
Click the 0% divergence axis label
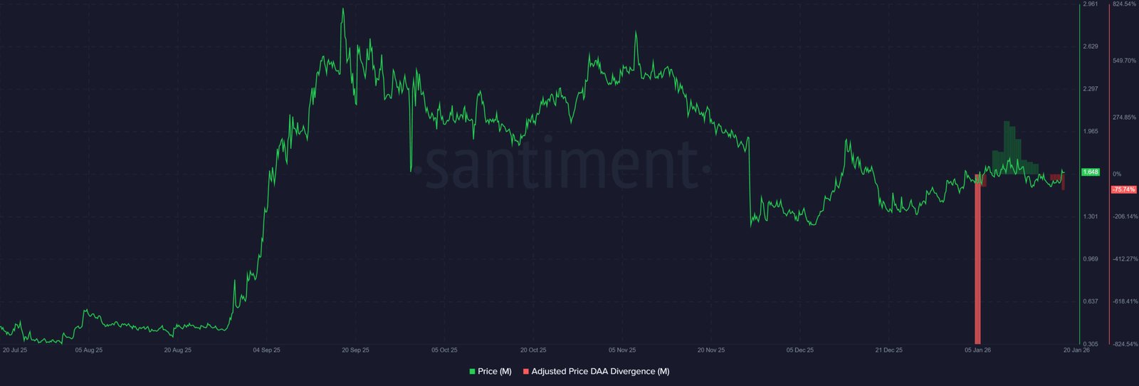click(x=1117, y=174)
